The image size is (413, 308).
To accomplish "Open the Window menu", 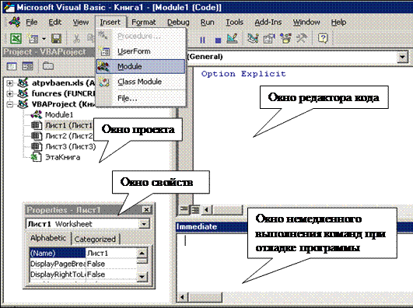I will [306, 23].
